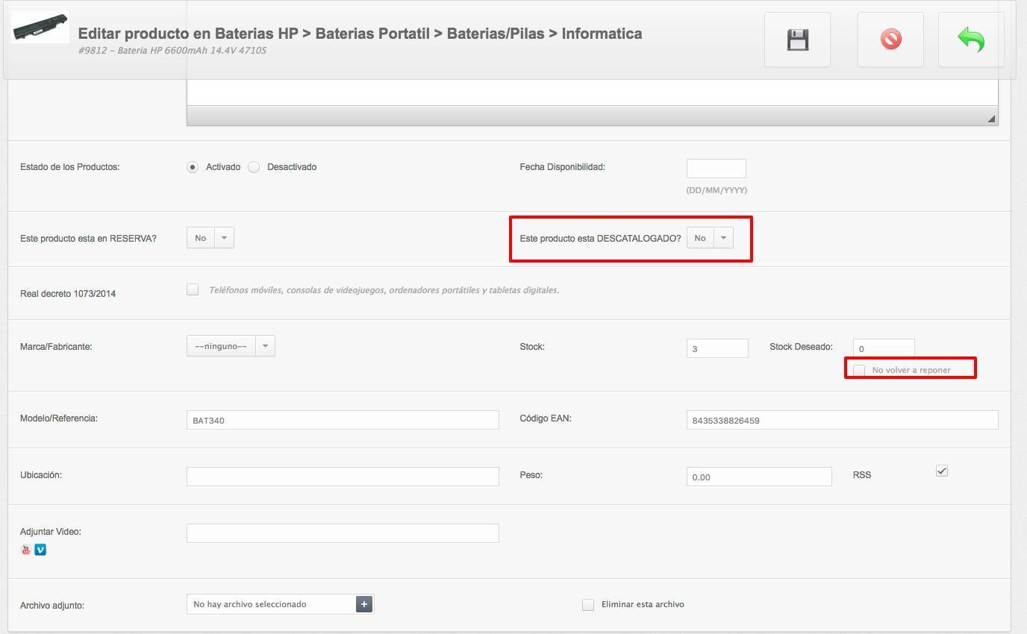This screenshot has height=634, width=1027.
Task: Click the Estado de los Productos label
Action: pyautogui.click(x=70, y=167)
